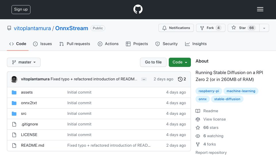Switch to the Pull requests tab
The image size is (276, 155).
(x=75, y=44)
